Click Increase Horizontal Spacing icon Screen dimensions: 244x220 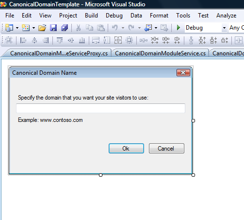[x=155, y=40]
